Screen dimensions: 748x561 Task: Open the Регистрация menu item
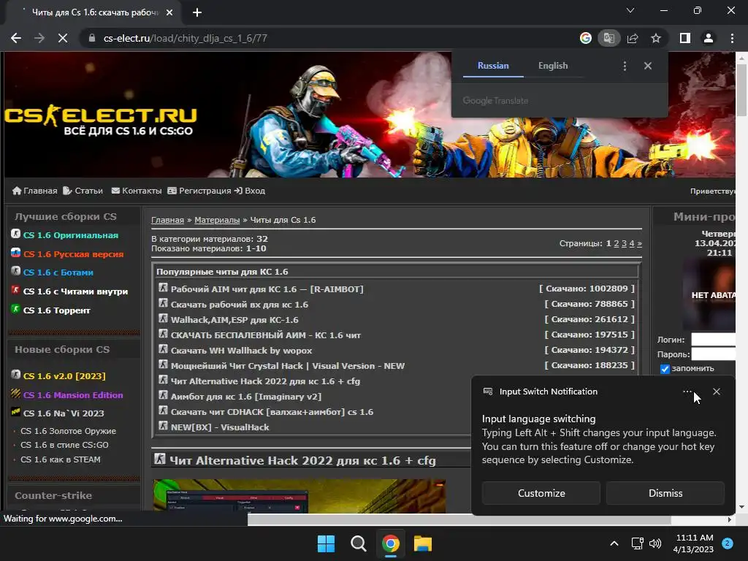(199, 191)
